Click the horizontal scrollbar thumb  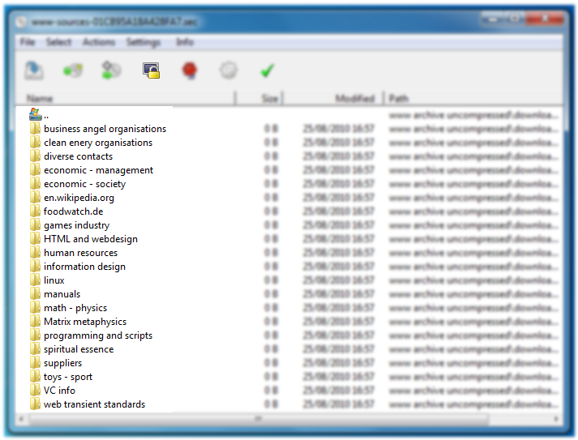[x=259, y=419]
